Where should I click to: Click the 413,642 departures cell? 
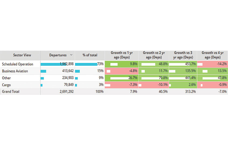58,71
